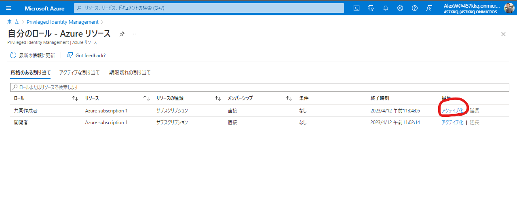Open portal settings gear
This screenshot has width=517, height=218.
[x=400, y=8]
